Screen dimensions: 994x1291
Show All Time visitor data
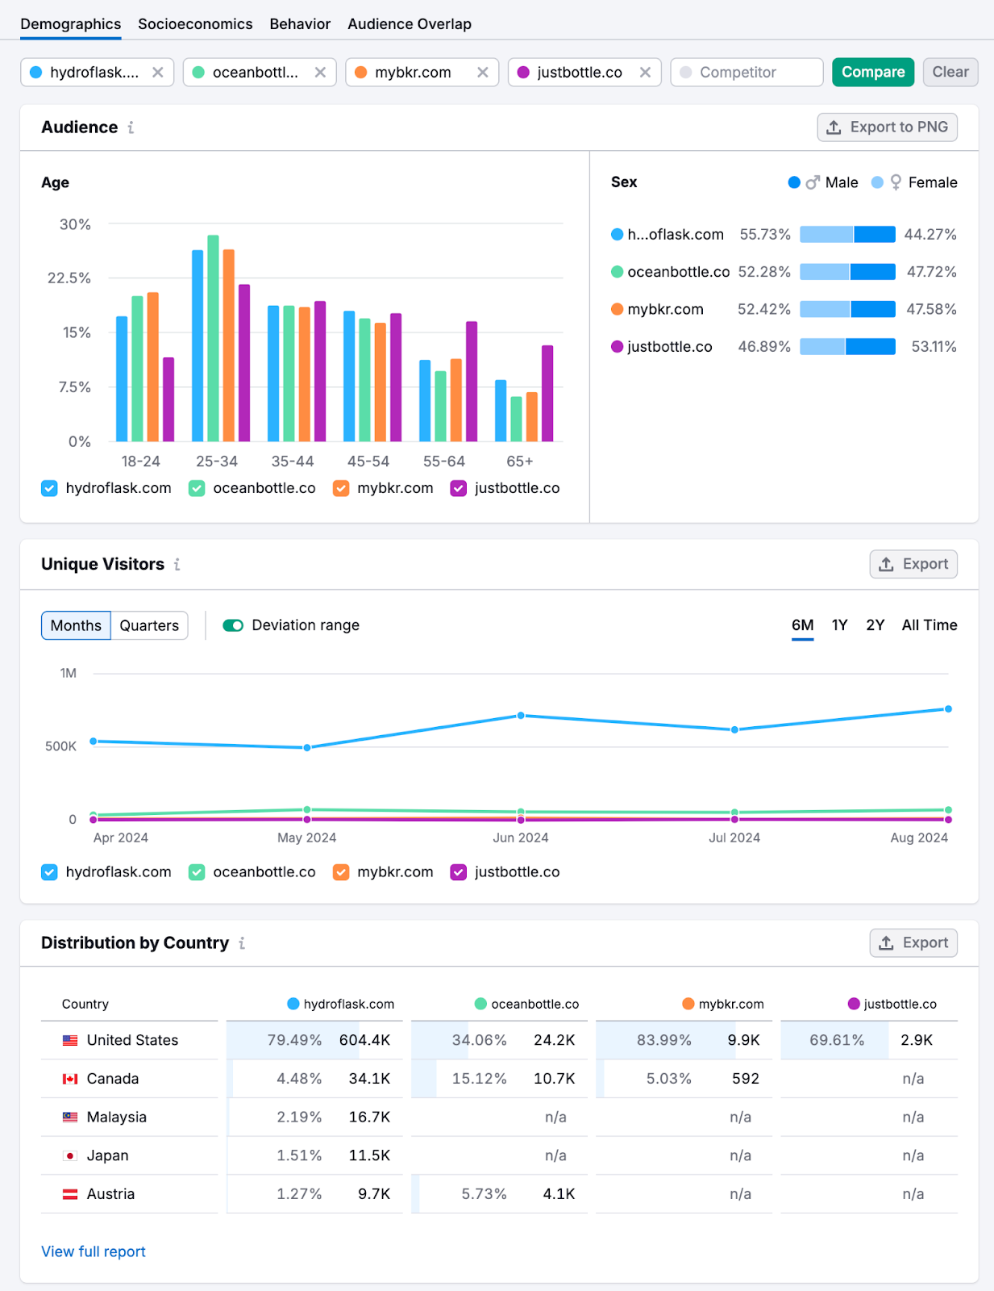(x=929, y=625)
